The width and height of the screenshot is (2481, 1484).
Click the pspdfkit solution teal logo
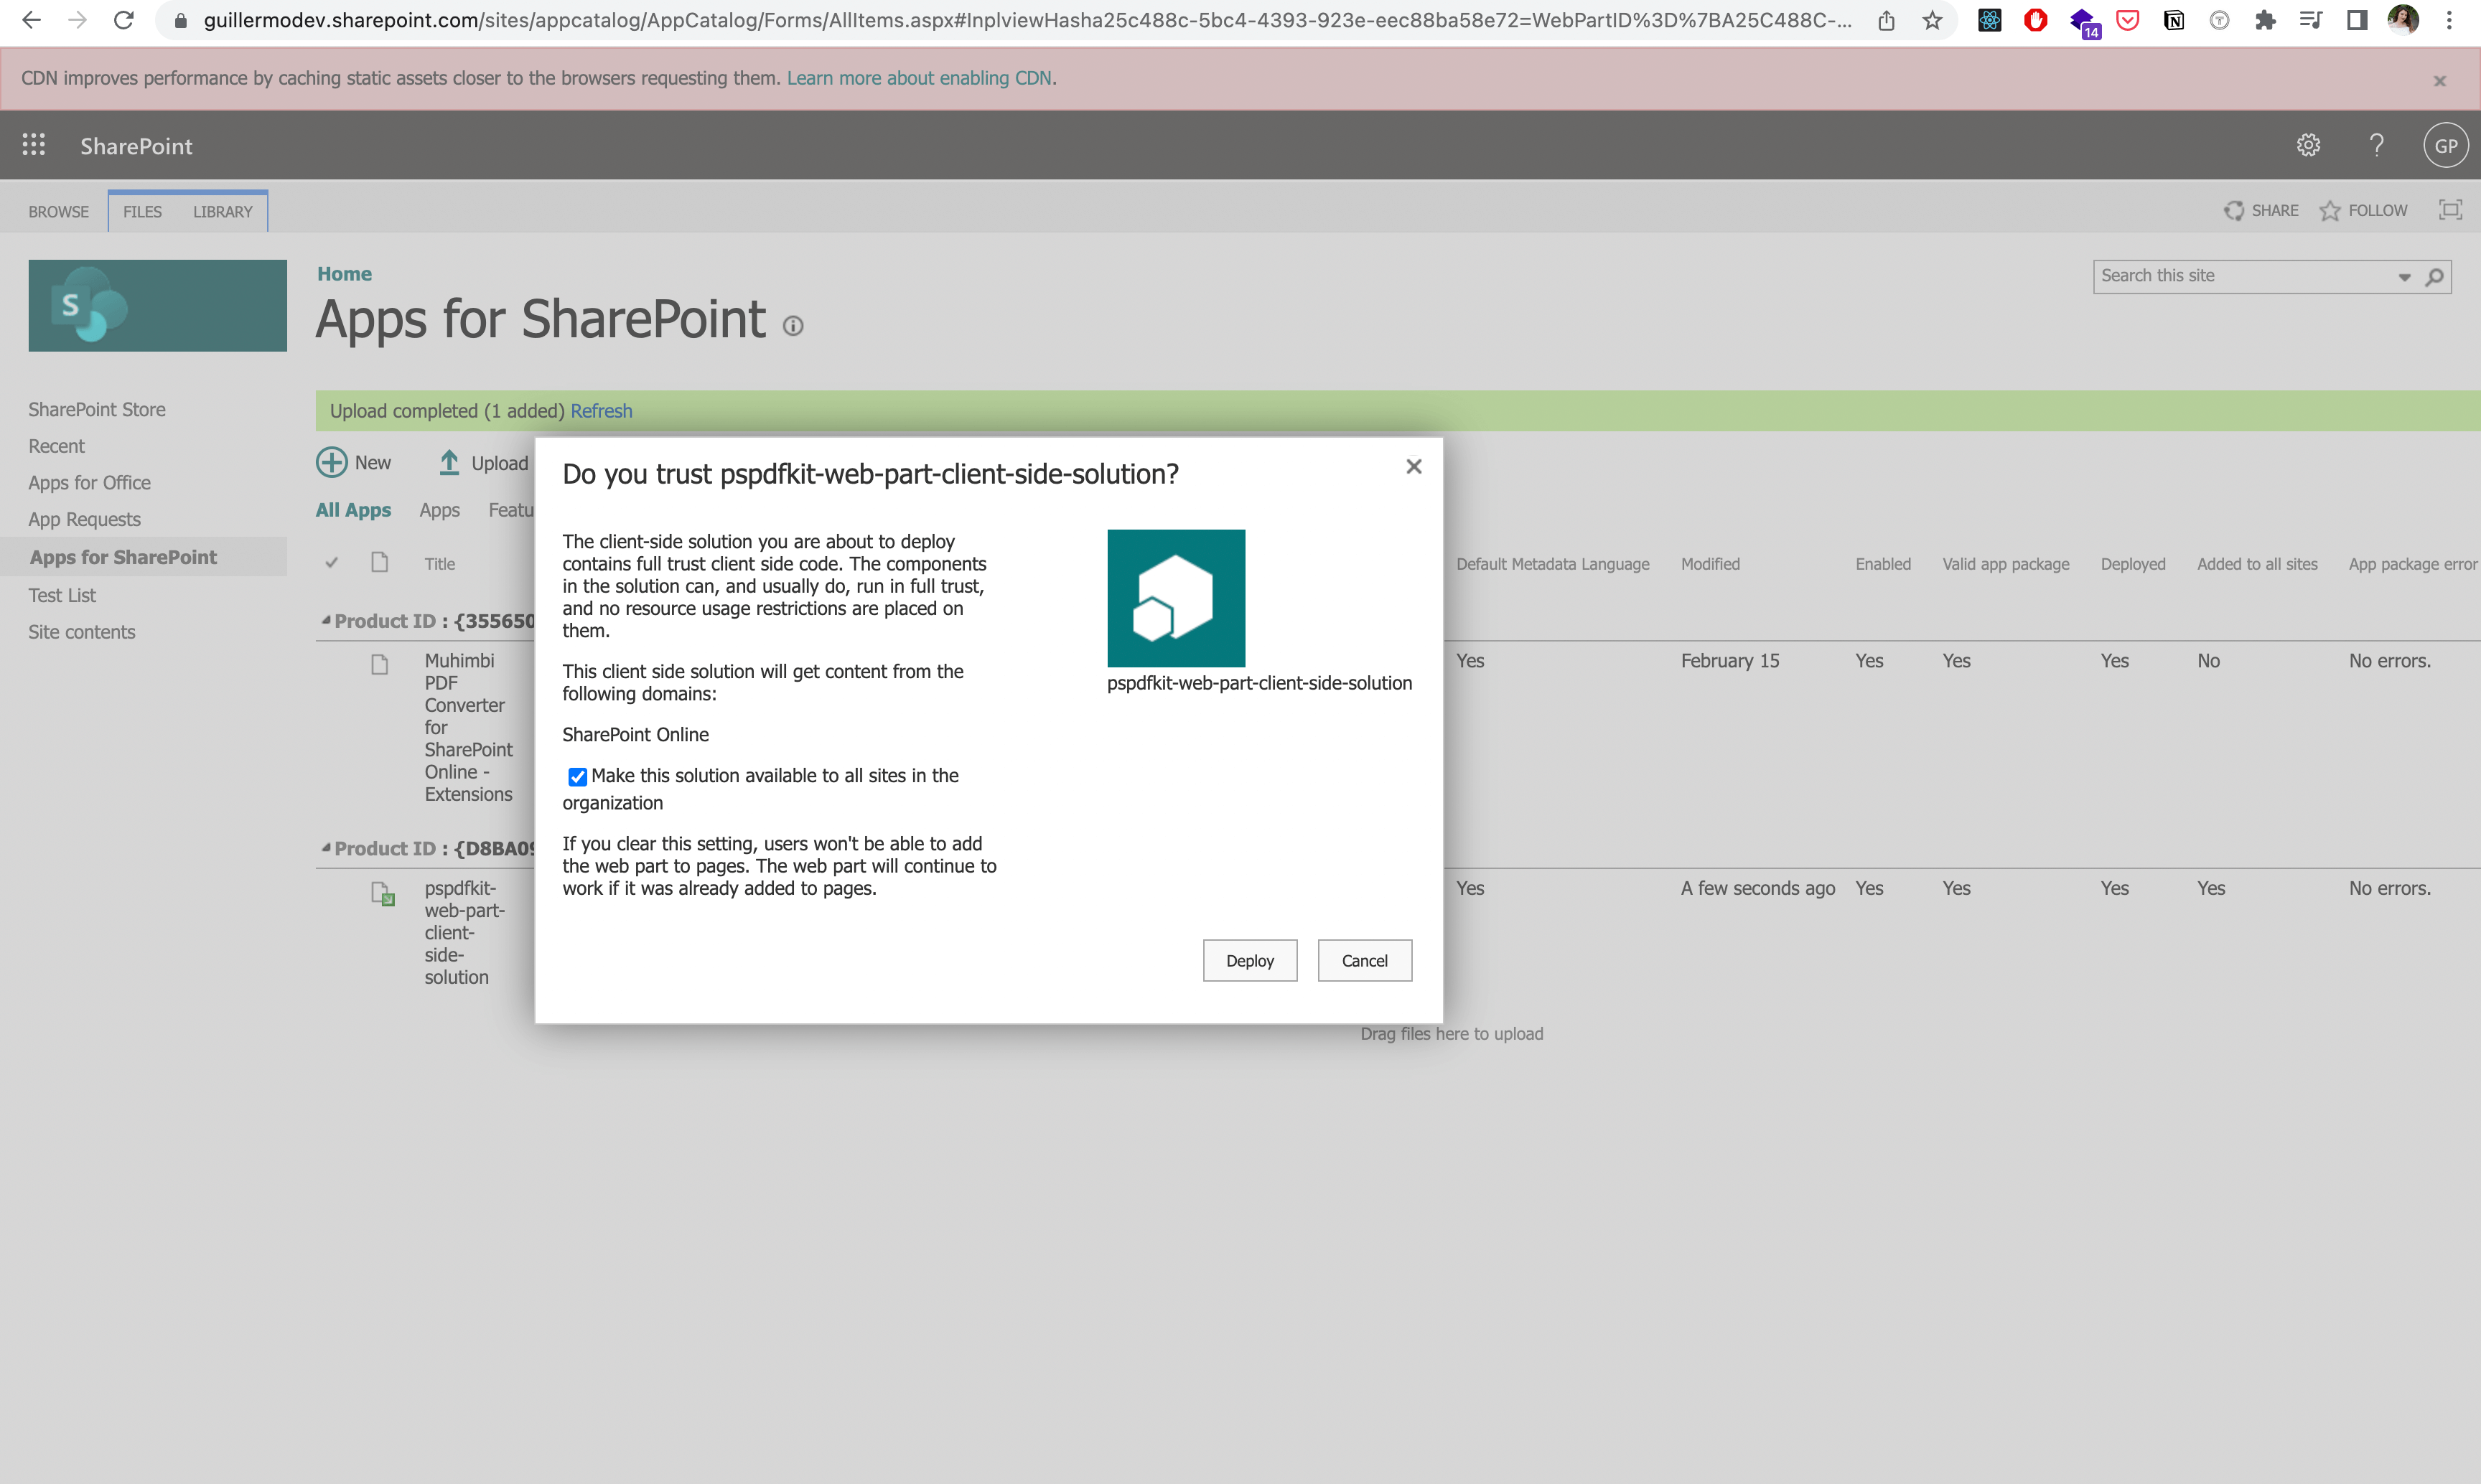pyautogui.click(x=1175, y=598)
